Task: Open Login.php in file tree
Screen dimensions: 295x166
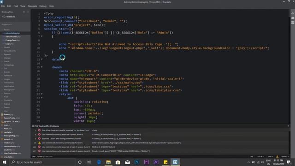Action: tap(9, 44)
